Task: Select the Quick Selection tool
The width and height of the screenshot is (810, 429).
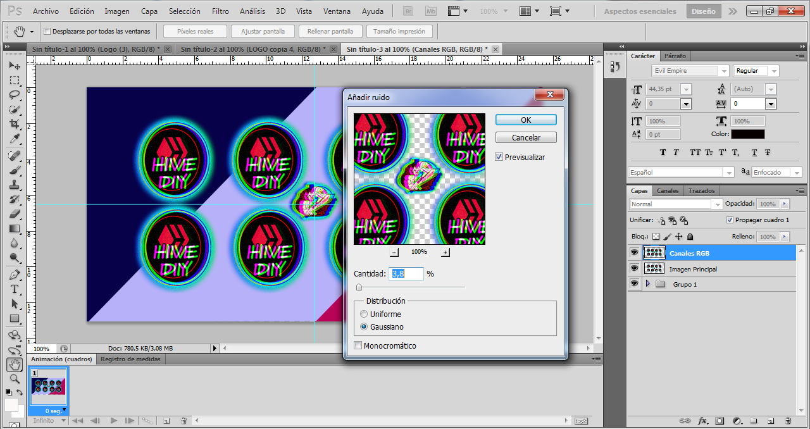Action: (15, 109)
